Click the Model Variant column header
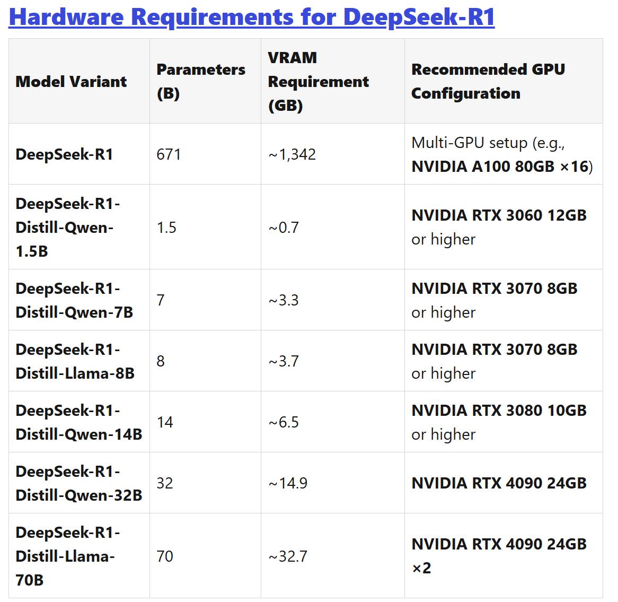 coord(79,81)
